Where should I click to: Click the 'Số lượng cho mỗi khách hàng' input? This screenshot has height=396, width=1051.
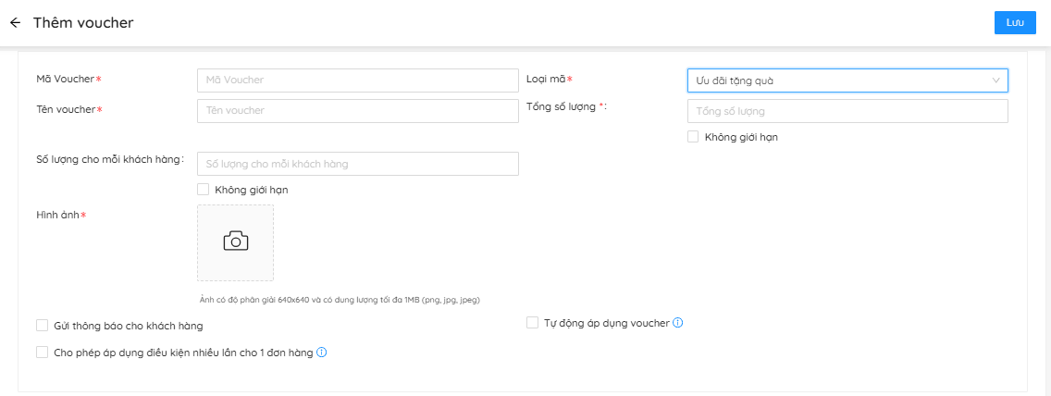(357, 164)
